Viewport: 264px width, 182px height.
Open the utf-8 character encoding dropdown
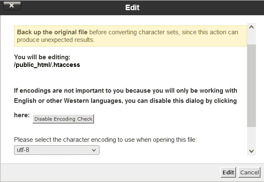click(56, 150)
